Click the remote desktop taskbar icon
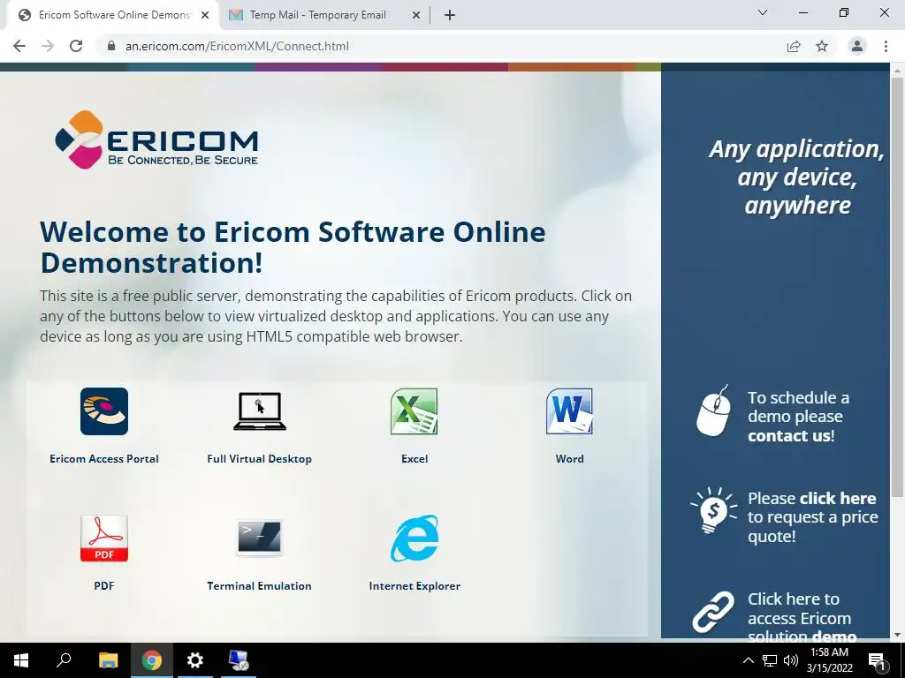 coord(239,660)
